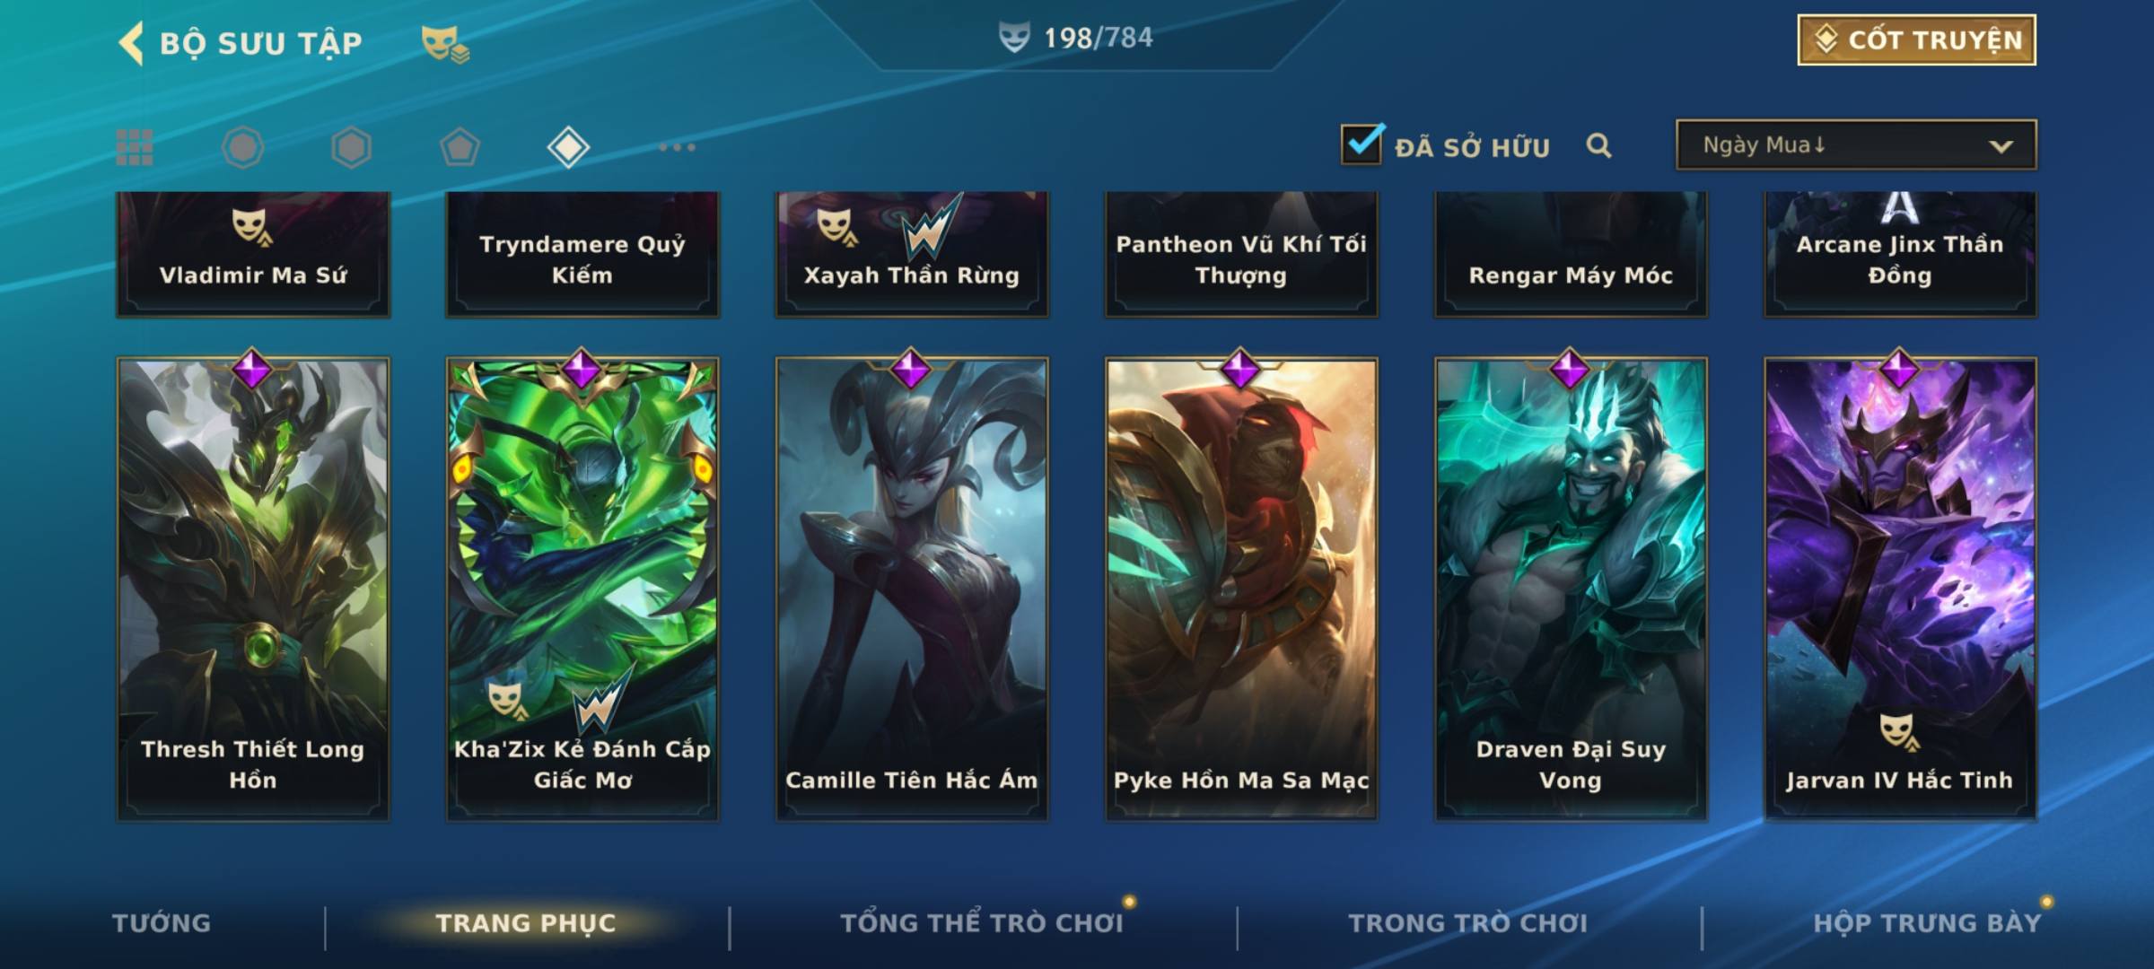Image resolution: width=2154 pixels, height=969 pixels.
Task: Filter by the hexagon rarity gem icon
Action: tap(351, 147)
